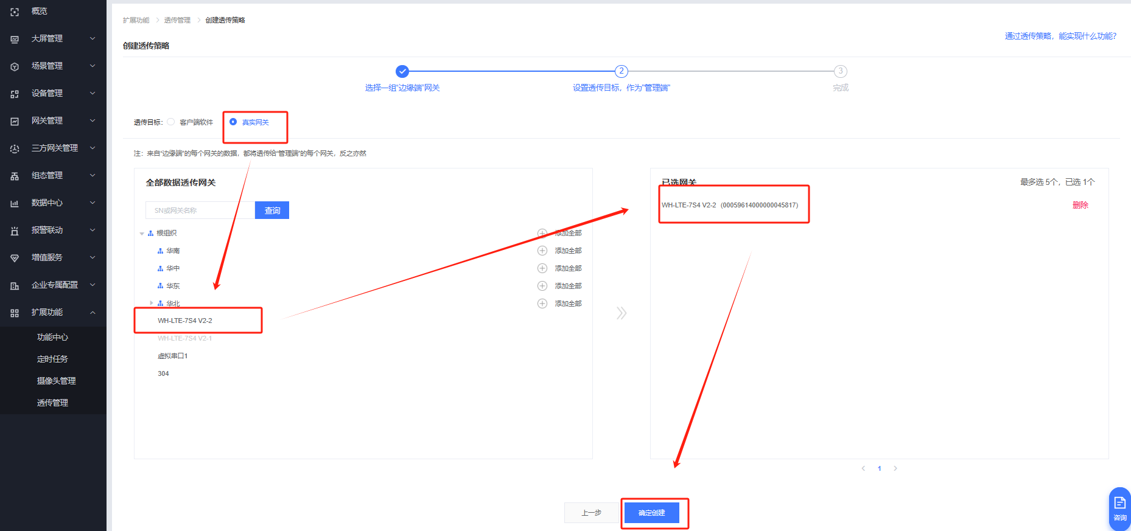Viewport: 1131px width, 531px height.
Task: Click the 增值服务 diamond icon in sidebar
Action: coord(15,258)
